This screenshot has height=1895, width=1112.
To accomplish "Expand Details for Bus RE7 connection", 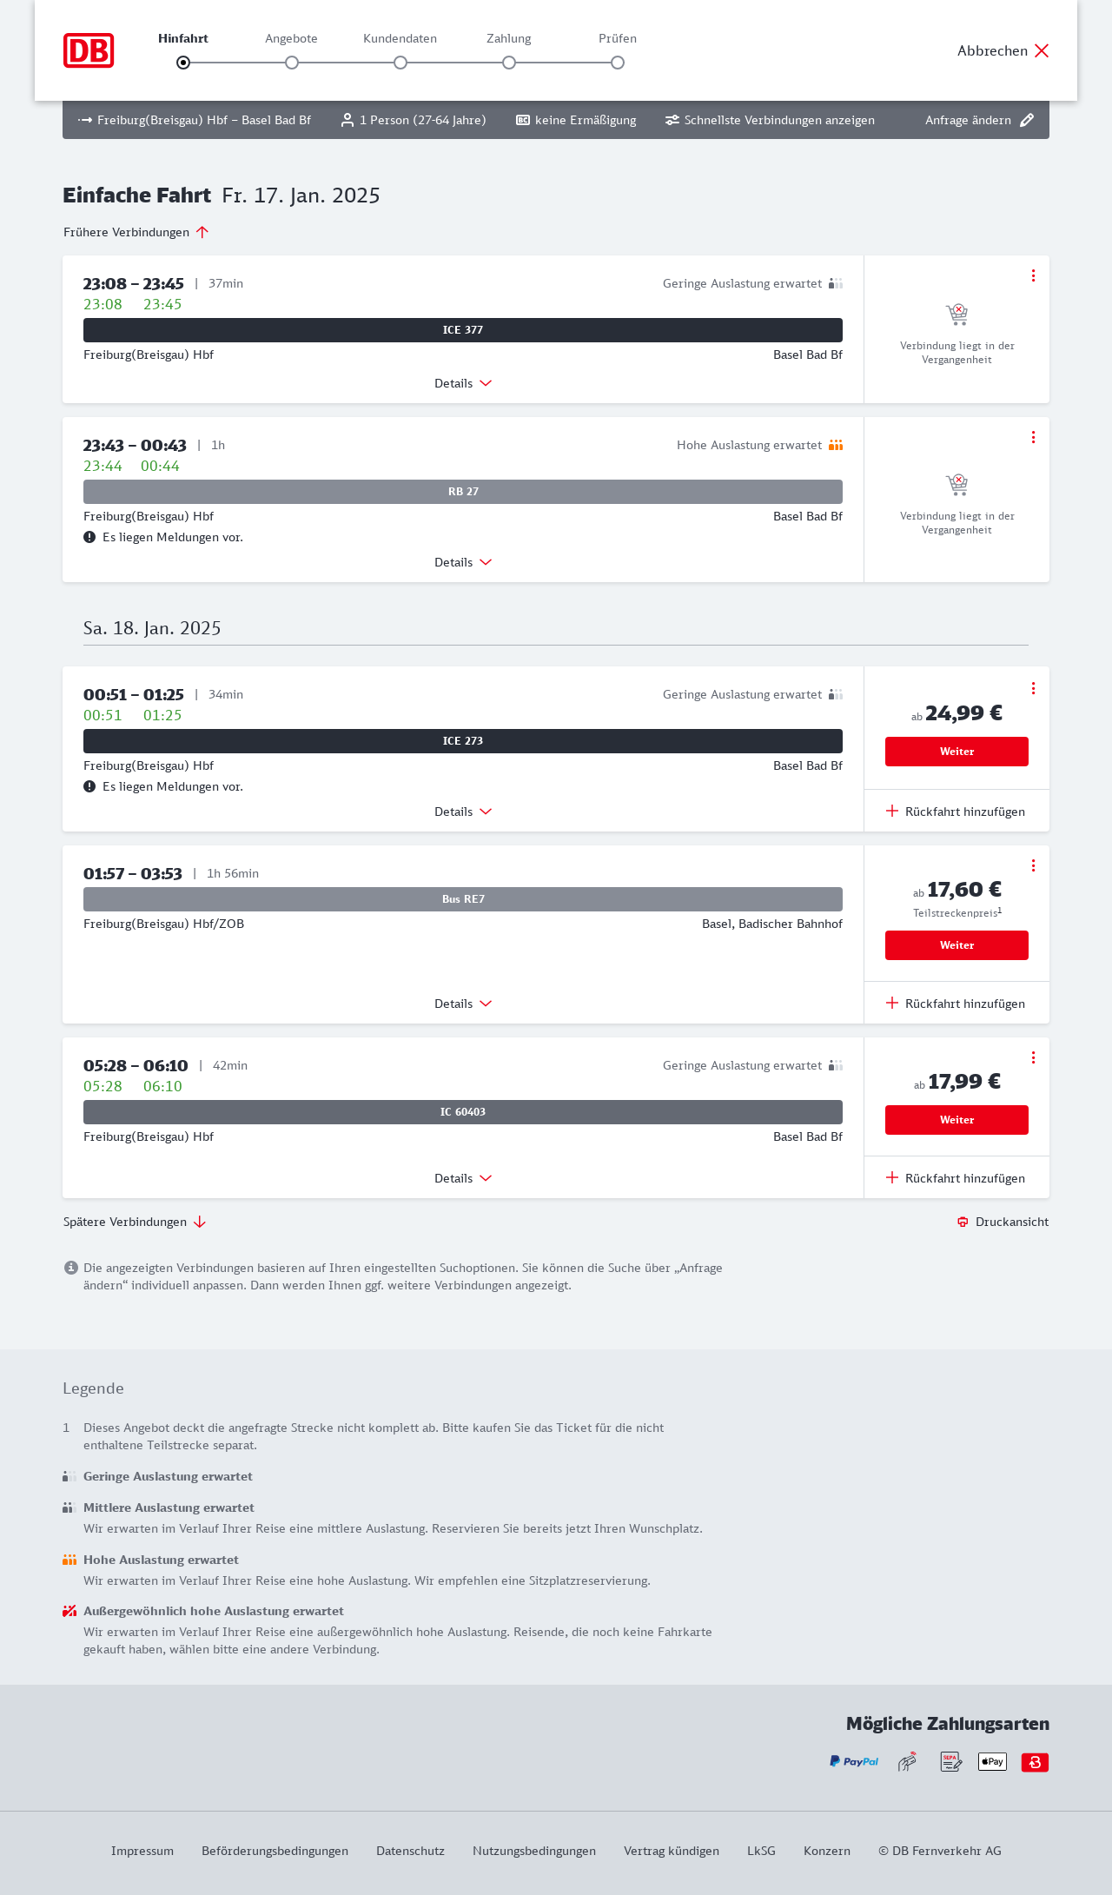I will 463,1004.
